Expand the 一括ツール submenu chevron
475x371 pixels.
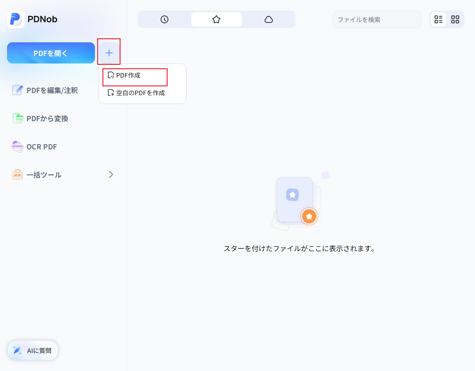click(x=111, y=174)
